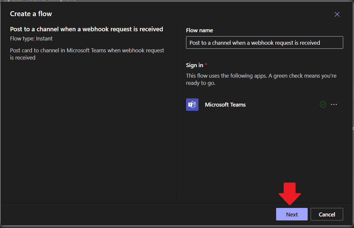Select the bold webhook template heading
This screenshot has width=354, height=228.
[x=86, y=29]
